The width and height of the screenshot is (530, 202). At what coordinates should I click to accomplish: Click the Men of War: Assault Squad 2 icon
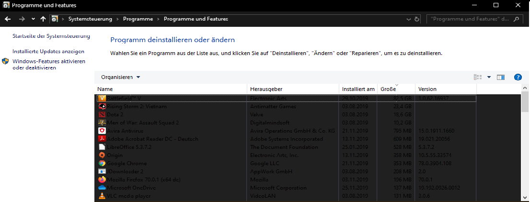pos(102,123)
